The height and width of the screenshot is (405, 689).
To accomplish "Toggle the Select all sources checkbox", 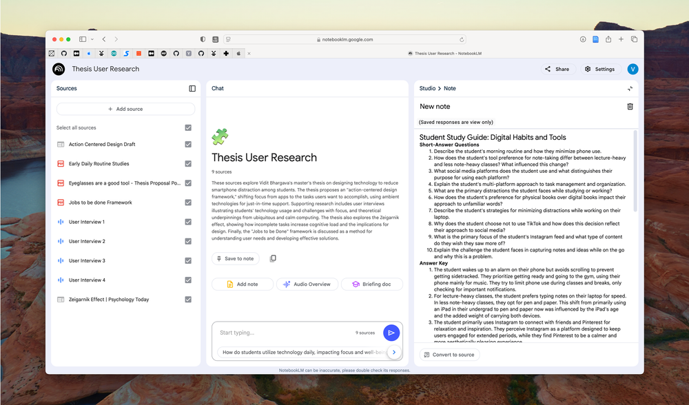I will [188, 128].
